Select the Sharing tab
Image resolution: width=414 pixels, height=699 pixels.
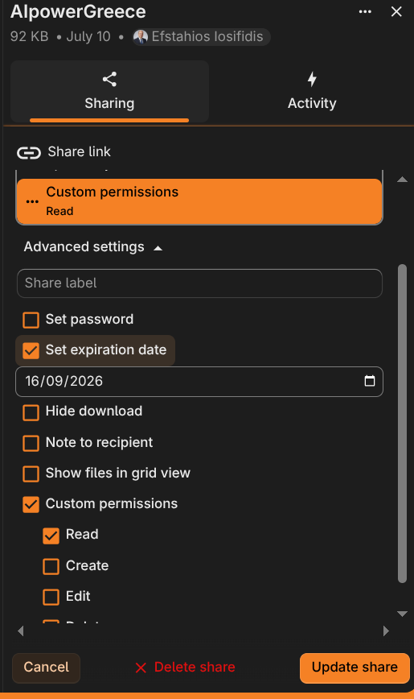[109, 91]
